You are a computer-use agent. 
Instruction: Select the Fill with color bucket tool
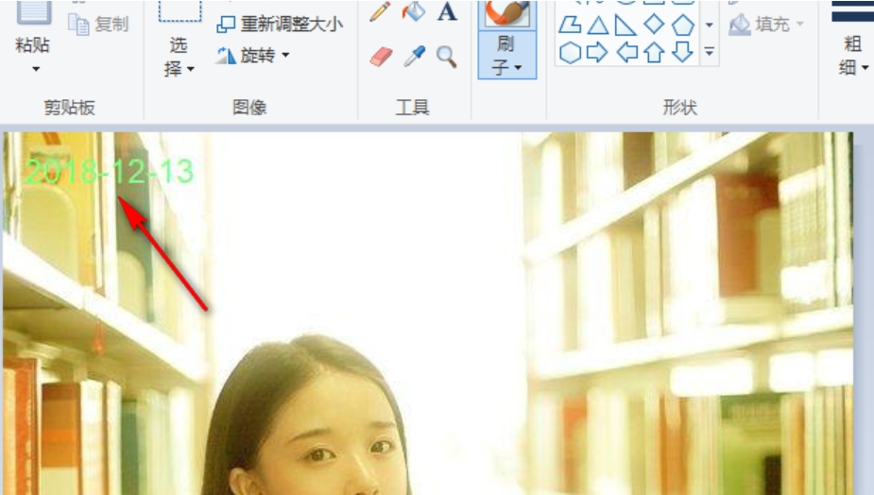coord(414,11)
